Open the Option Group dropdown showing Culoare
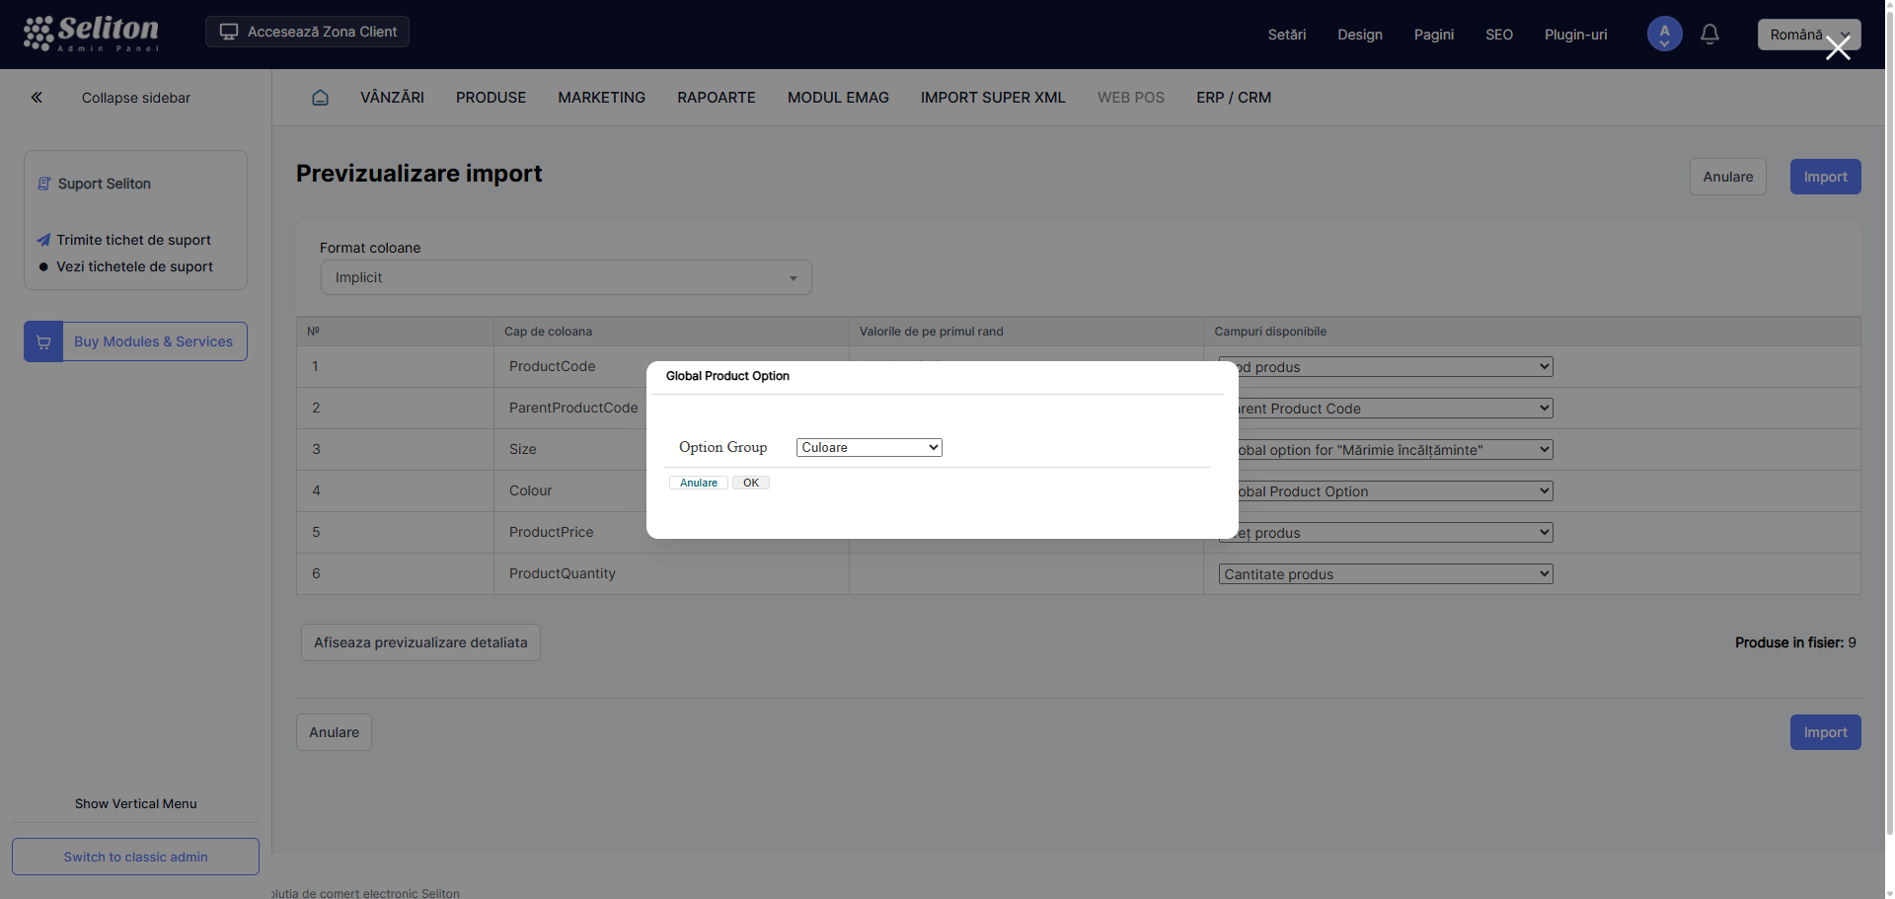 click(869, 448)
